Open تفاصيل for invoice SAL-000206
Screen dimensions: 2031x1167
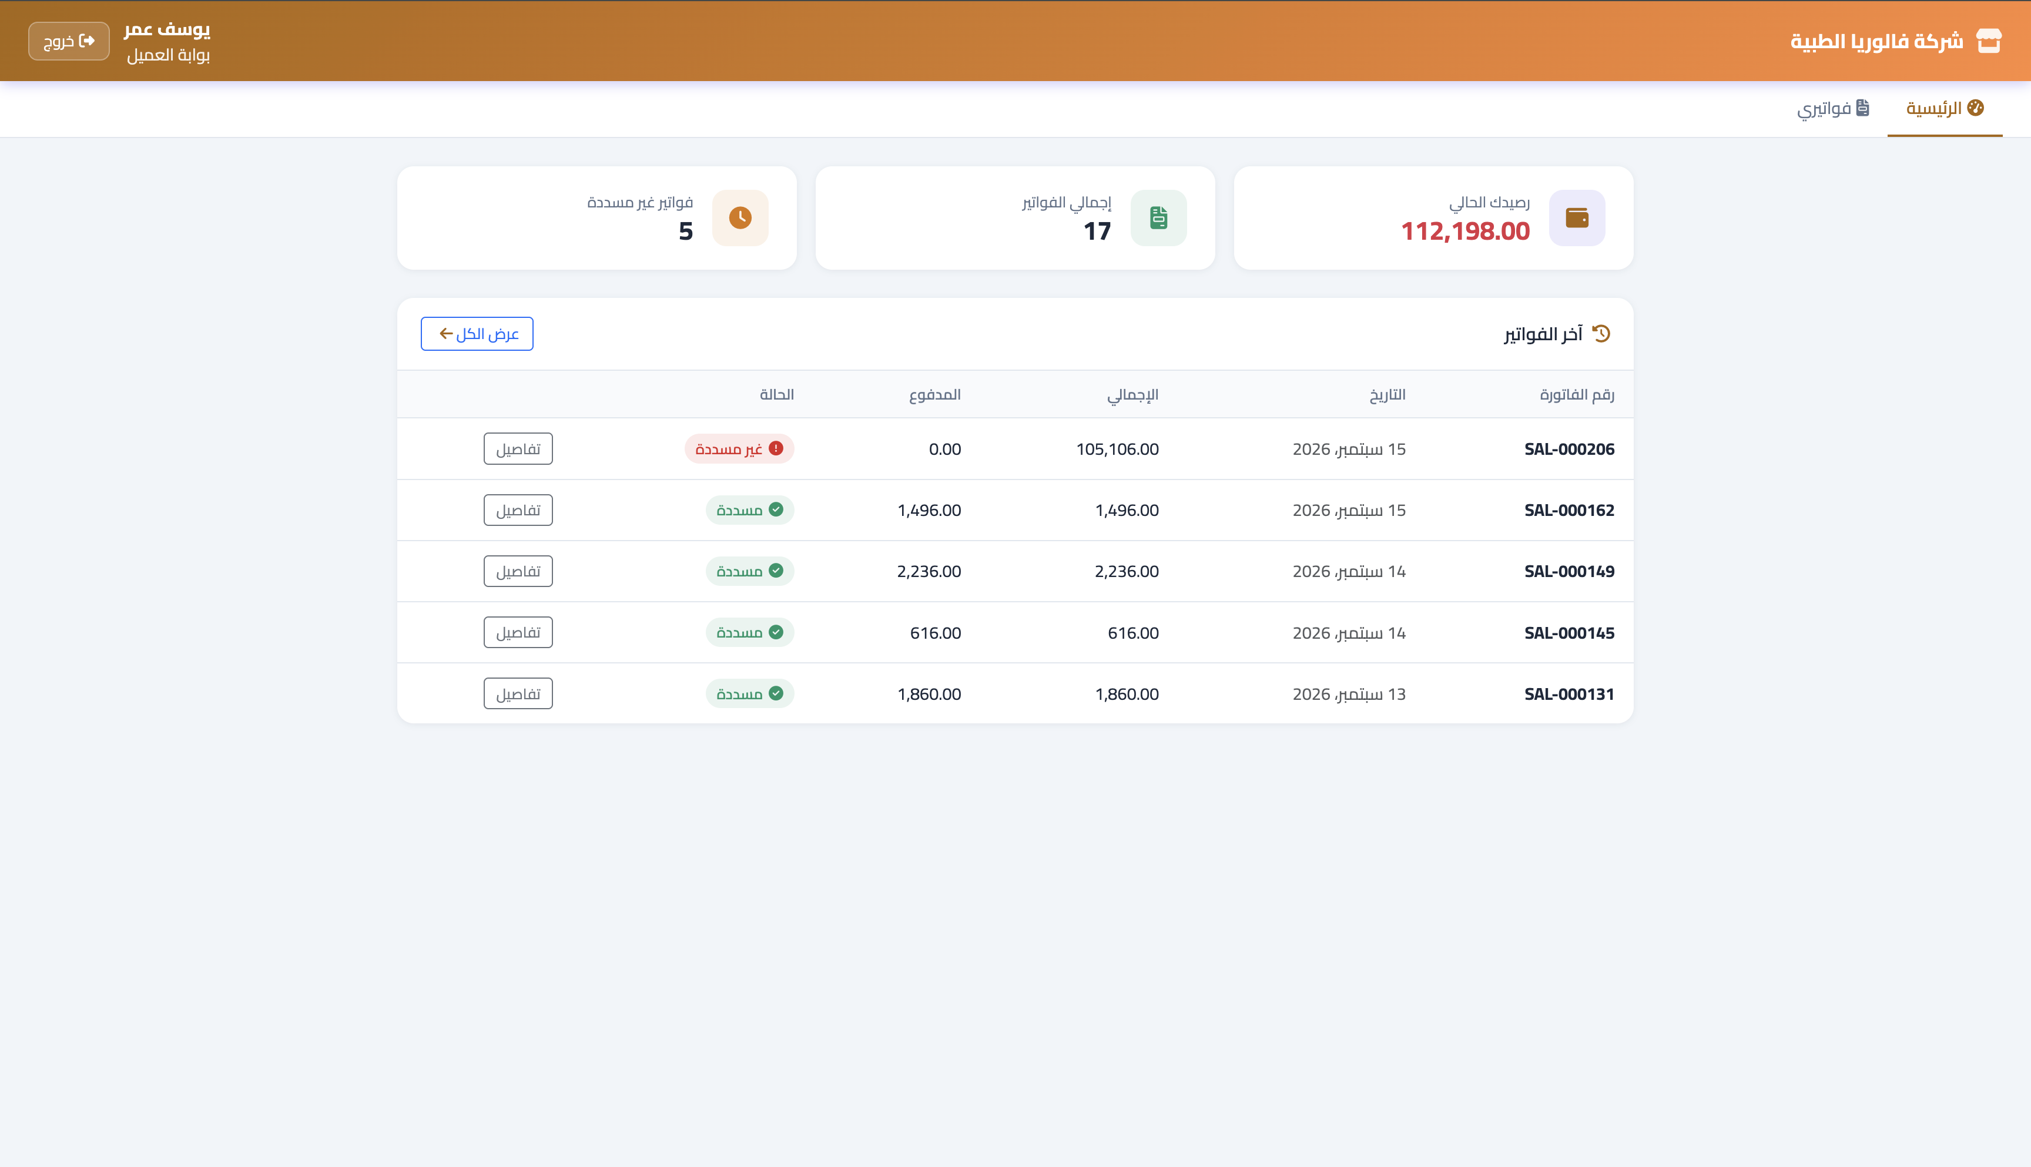pos(518,449)
